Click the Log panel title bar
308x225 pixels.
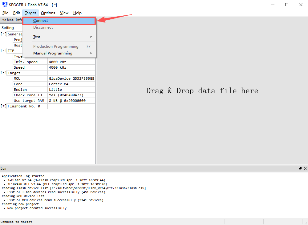[149, 168]
